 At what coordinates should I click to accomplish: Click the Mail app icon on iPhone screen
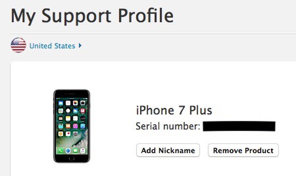click(61, 103)
